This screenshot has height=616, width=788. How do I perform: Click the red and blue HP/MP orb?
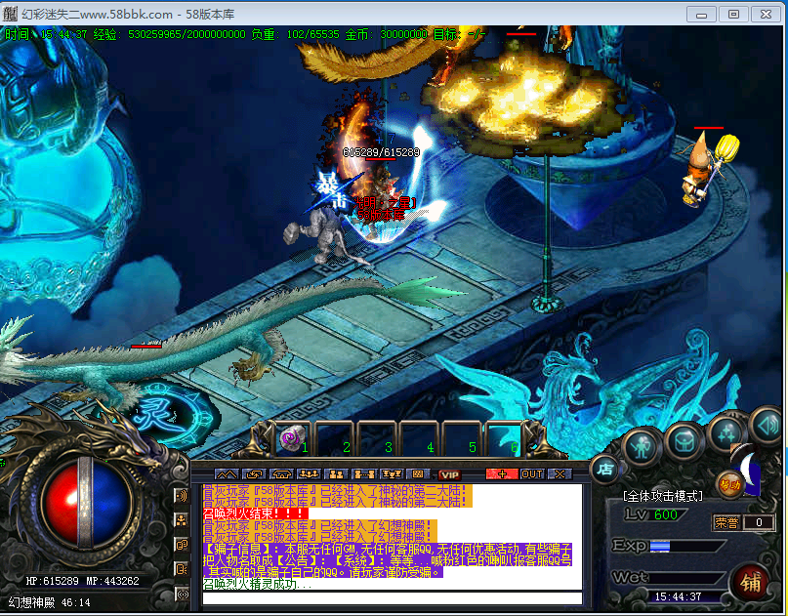click(84, 503)
